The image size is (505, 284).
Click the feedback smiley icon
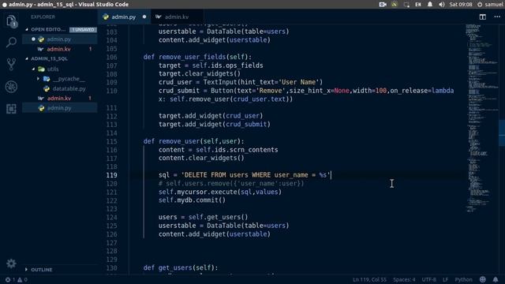click(x=482, y=279)
